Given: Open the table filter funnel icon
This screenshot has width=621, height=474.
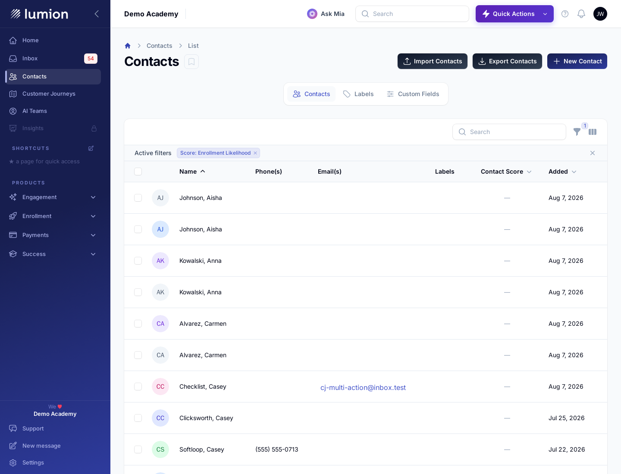Looking at the screenshot, I should coord(577,132).
